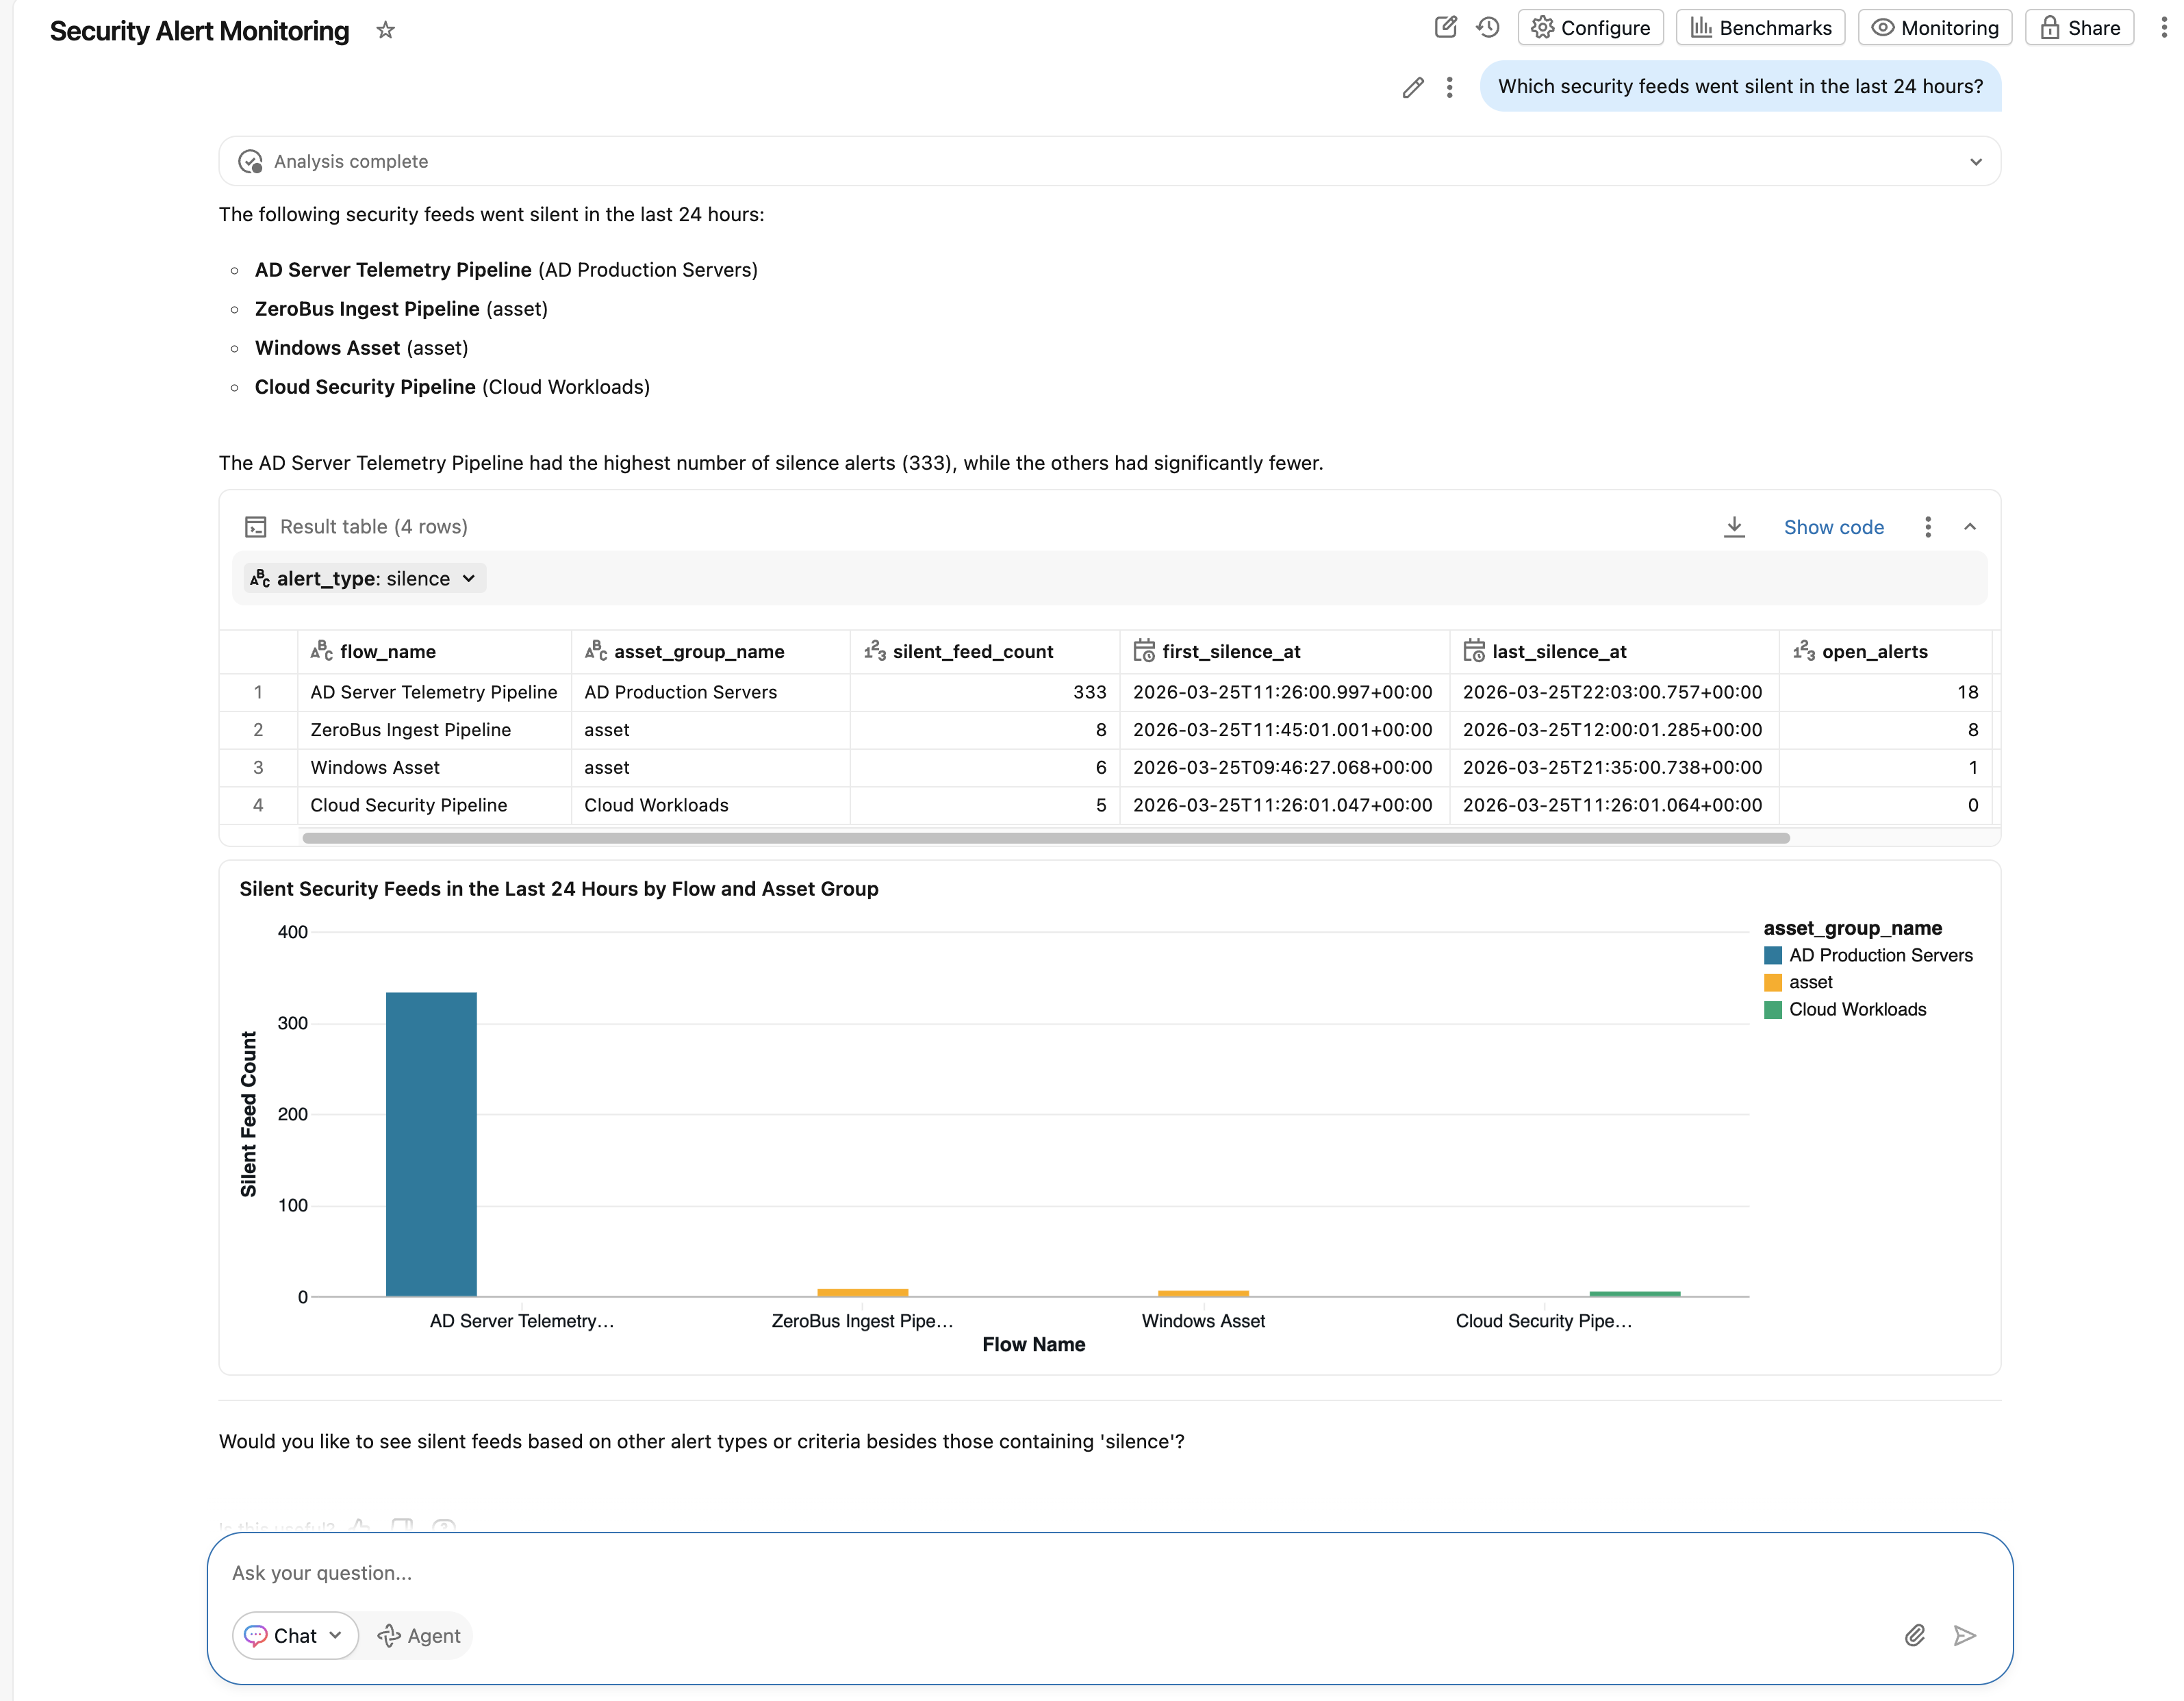Open the result table kebab menu
2184x1701 pixels.
(x=1927, y=527)
